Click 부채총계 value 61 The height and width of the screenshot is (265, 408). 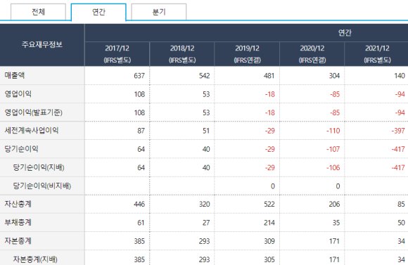[x=141, y=223]
